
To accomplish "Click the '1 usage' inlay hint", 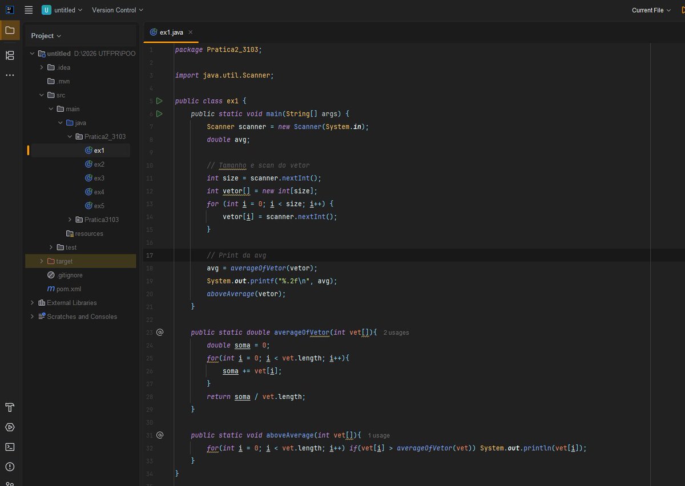I will point(379,435).
